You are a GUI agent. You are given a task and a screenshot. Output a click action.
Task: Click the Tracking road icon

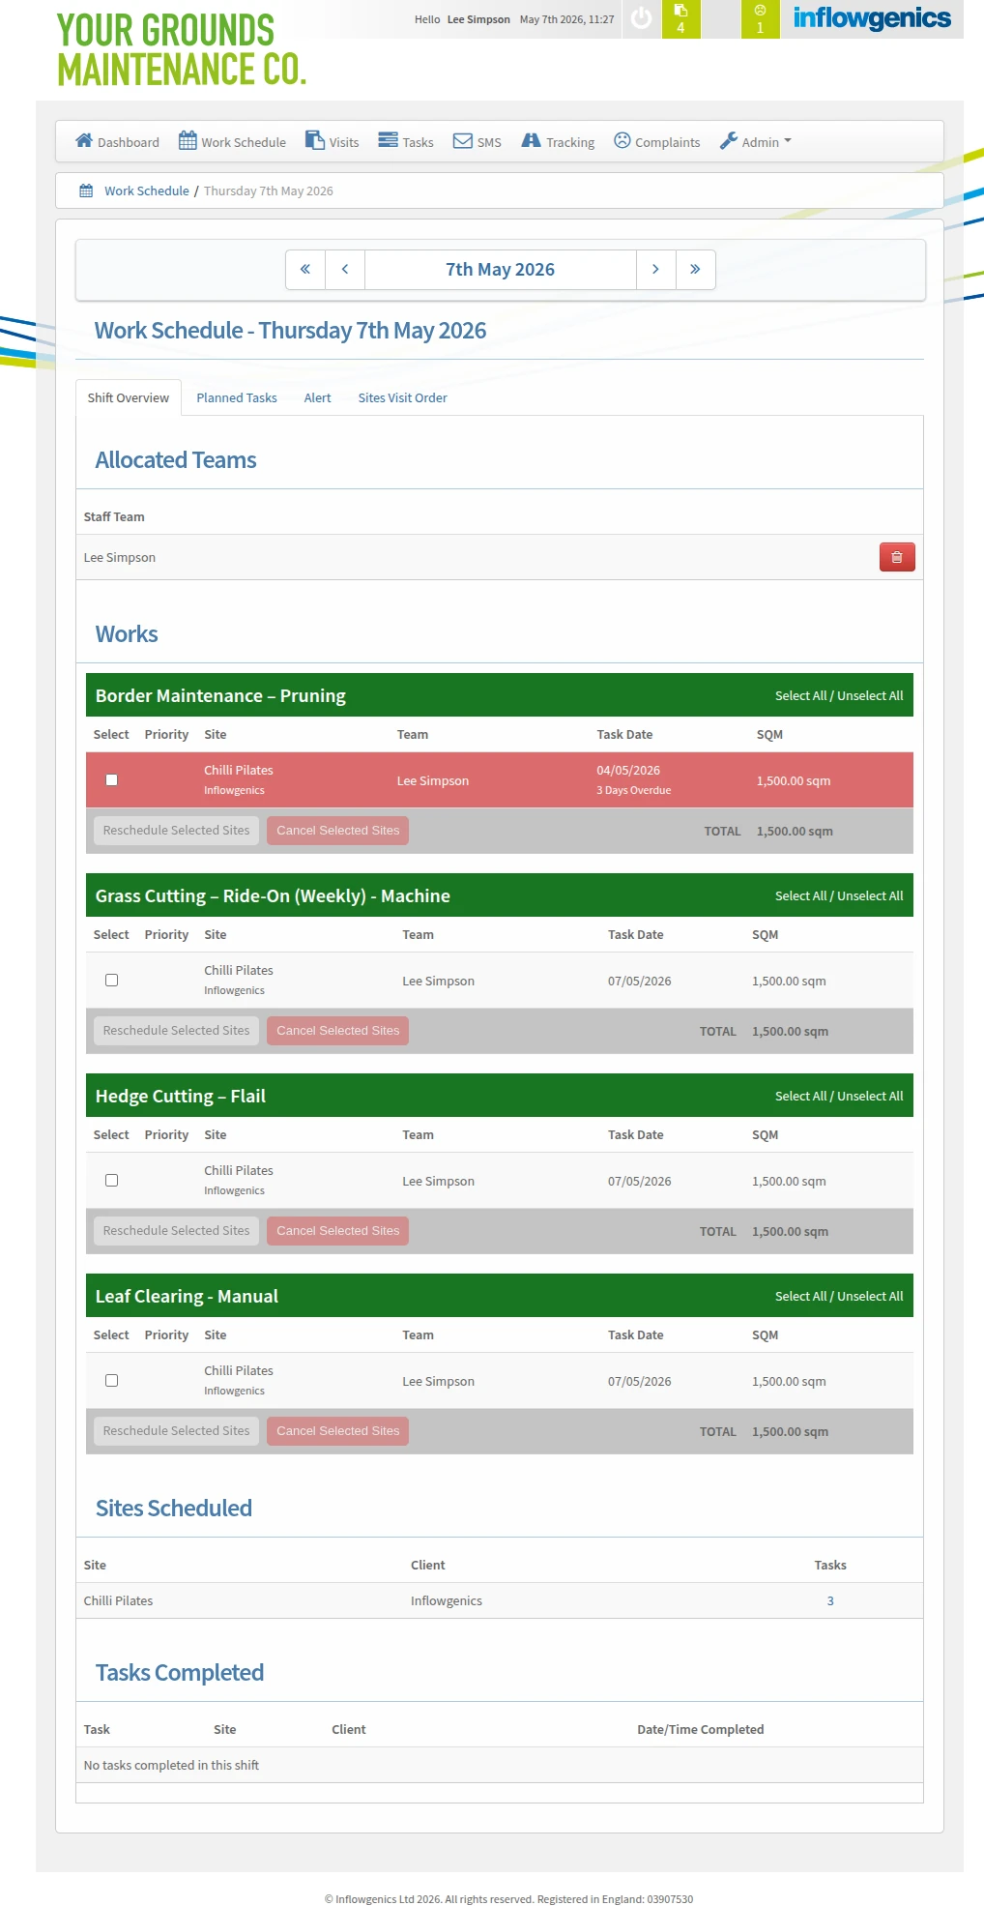pyautogui.click(x=531, y=141)
